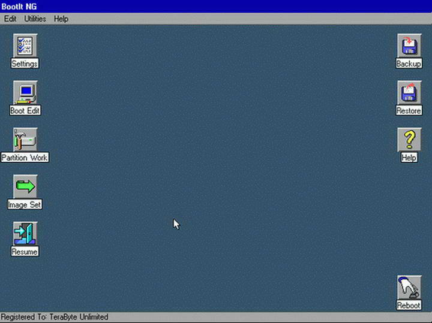Open the Utilities menu
Viewport: 432px width, 323px height.
[x=35, y=19]
